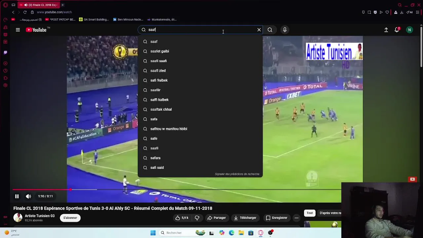423x238 pixels.
Task: Choose suggestion 'saaftak chhal'
Action: pos(200,109)
